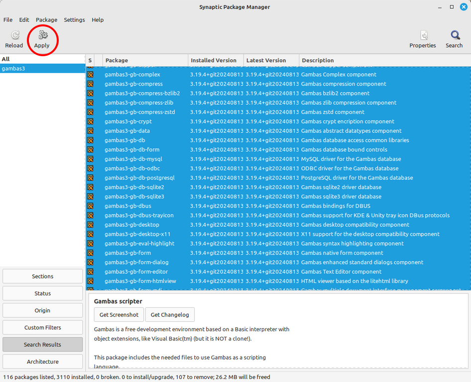Viewport: 471px width, 382px height.
Task: Switch to the Status filter view
Action: [43, 293]
